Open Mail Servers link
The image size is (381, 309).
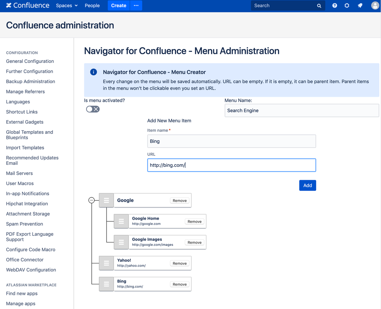pyautogui.click(x=20, y=173)
